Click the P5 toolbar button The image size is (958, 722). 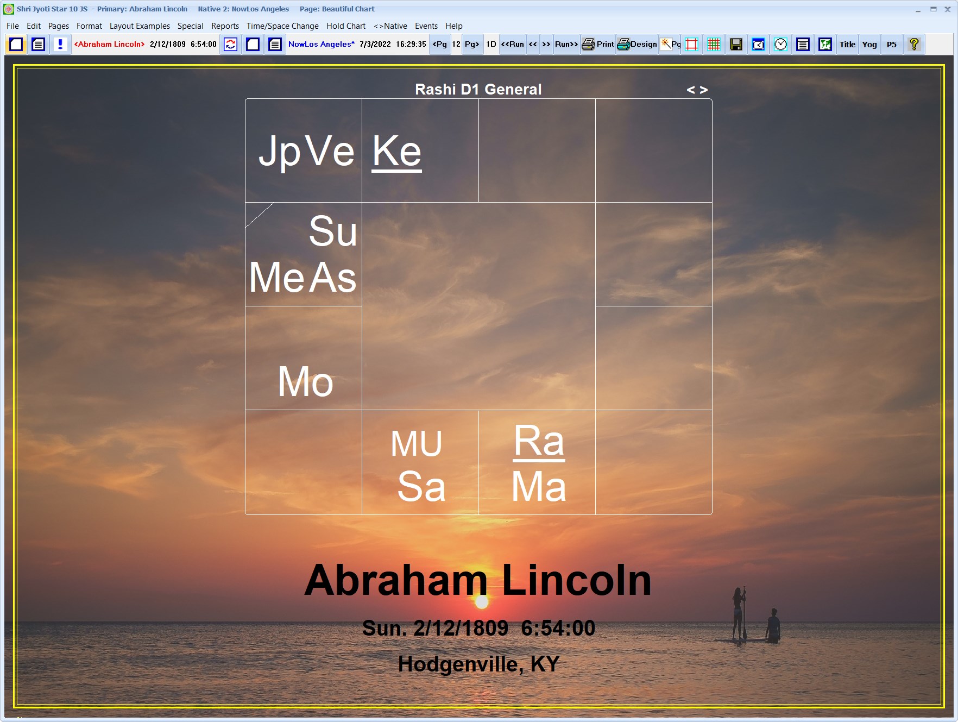(891, 45)
